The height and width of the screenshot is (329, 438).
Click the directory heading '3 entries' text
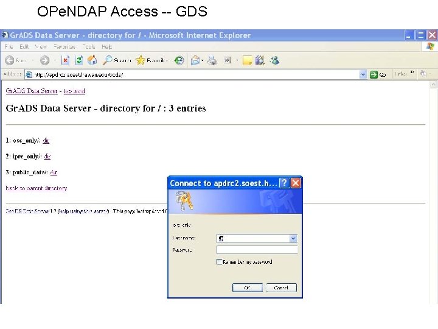pos(187,108)
